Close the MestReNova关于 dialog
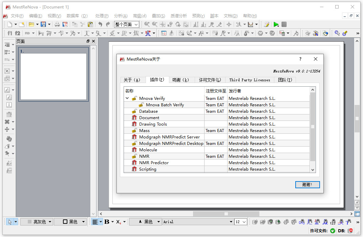The height and width of the screenshot is (237, 363). (316, 59)
